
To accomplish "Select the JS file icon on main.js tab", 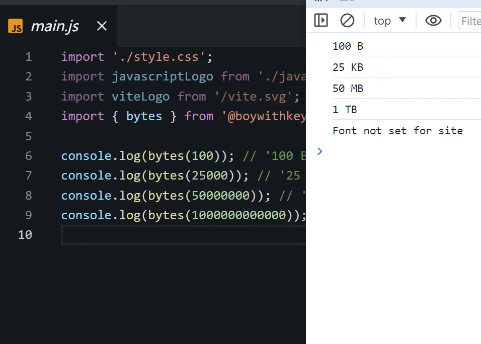I will (15, 26).
